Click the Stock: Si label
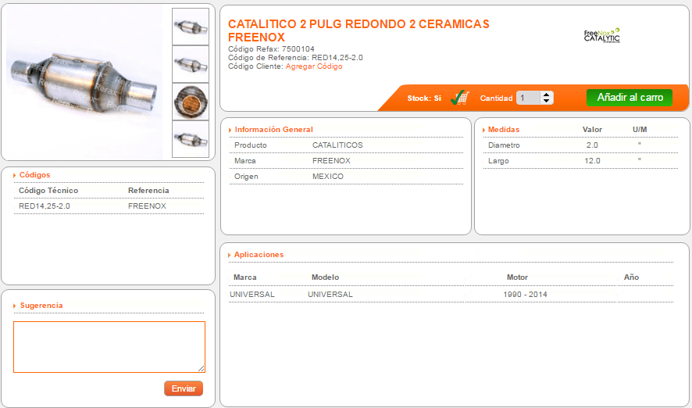The image size is (692, 408). coord(424,98)
